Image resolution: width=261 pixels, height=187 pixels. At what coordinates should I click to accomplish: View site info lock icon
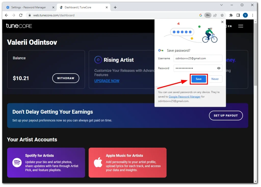(30, 15)
